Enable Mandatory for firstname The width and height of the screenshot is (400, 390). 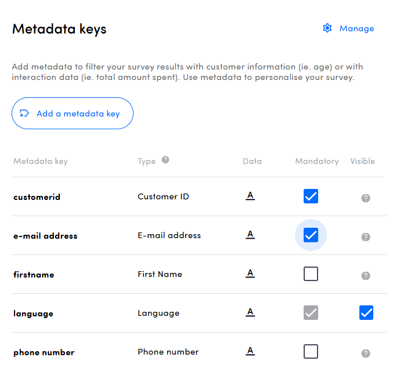coord(311,274)
